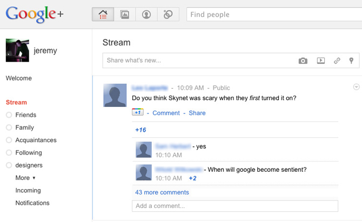View the +16 people list
Viewport: 362px width, 222px height.
[x=140, y=130]
